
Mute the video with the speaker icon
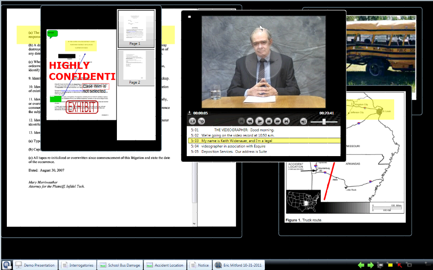click(x=303, y=121)
